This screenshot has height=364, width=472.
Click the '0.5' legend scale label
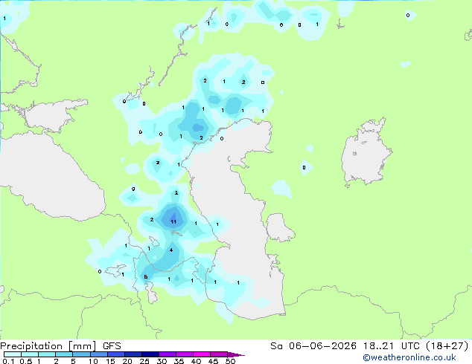click(26, 361)
